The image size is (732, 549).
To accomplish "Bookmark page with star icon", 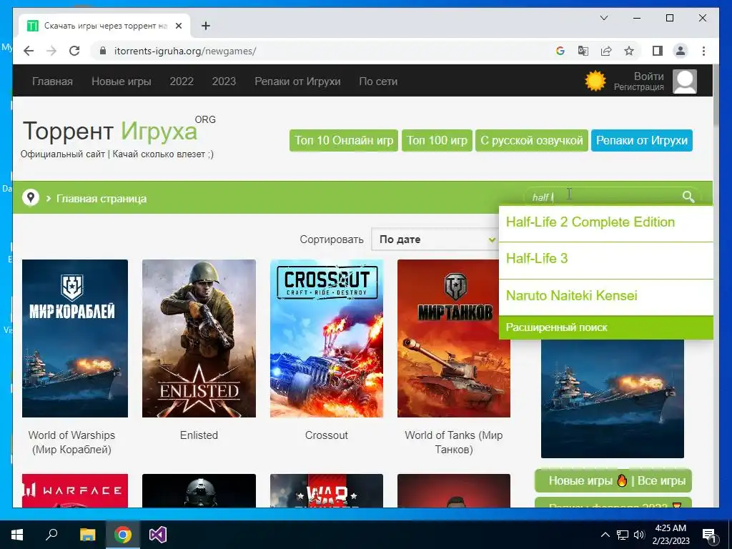I will click(x=629, y=51).
